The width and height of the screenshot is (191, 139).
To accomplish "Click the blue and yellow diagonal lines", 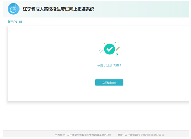I will [x=118, y=49].
